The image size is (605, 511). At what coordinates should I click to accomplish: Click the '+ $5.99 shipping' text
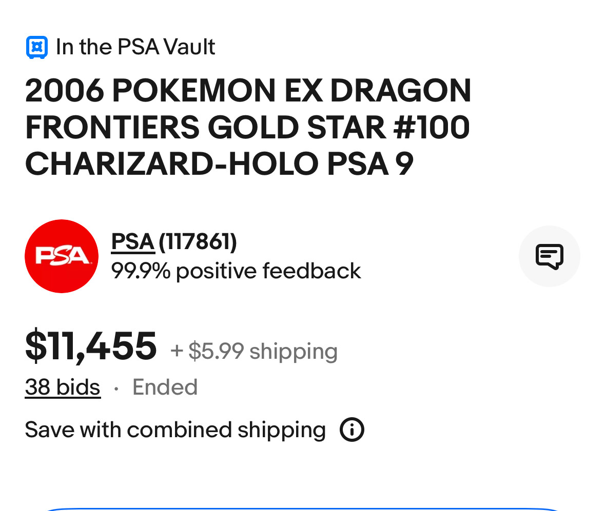254,351
